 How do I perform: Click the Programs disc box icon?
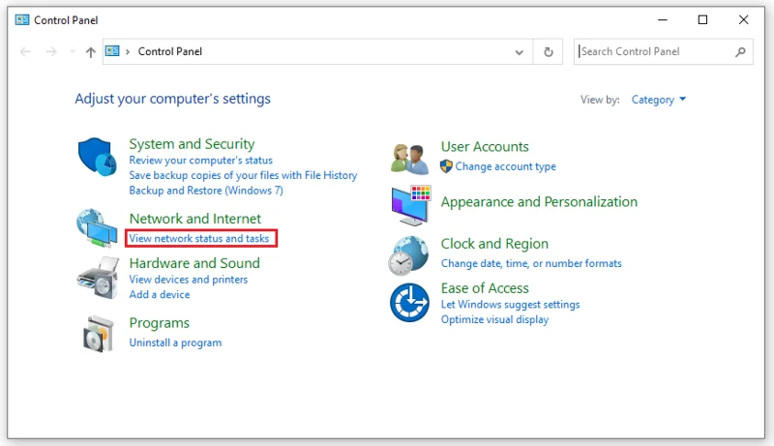(99, 334)
